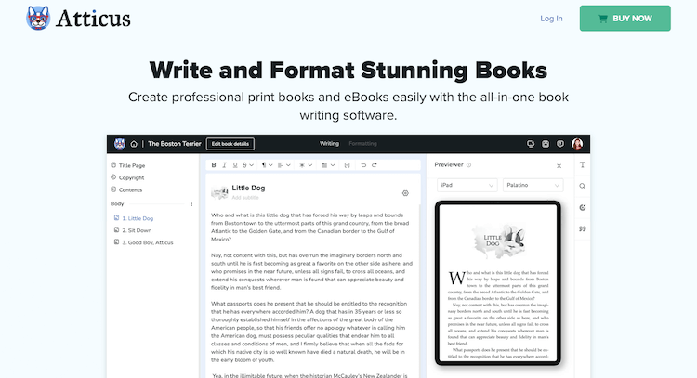This screenshot has width=697, height=378.
Task: Click the chapter image thumbnail beside Little Dog
Action: tap(219, 192)
